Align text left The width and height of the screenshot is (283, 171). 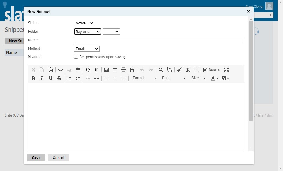pyautogui.click(x=106, y=78)
